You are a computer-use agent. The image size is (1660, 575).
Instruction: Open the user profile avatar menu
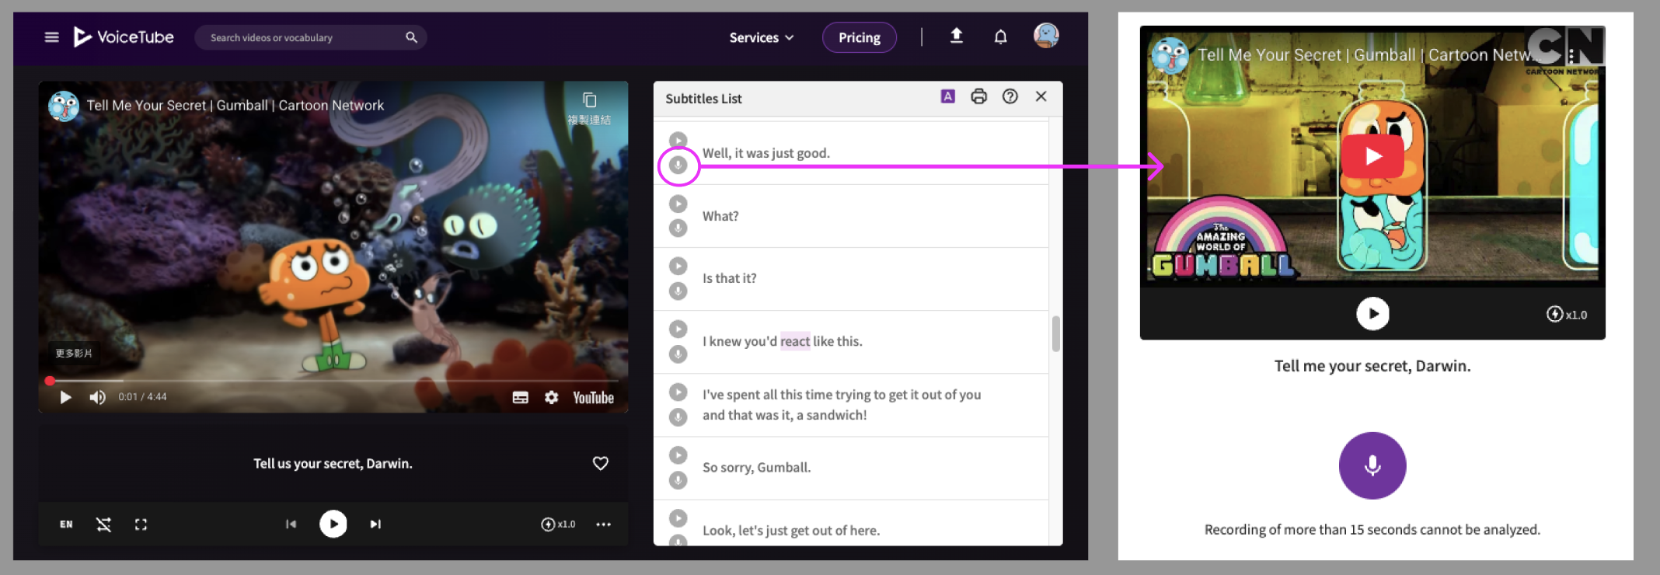[x=1045, y=36]
